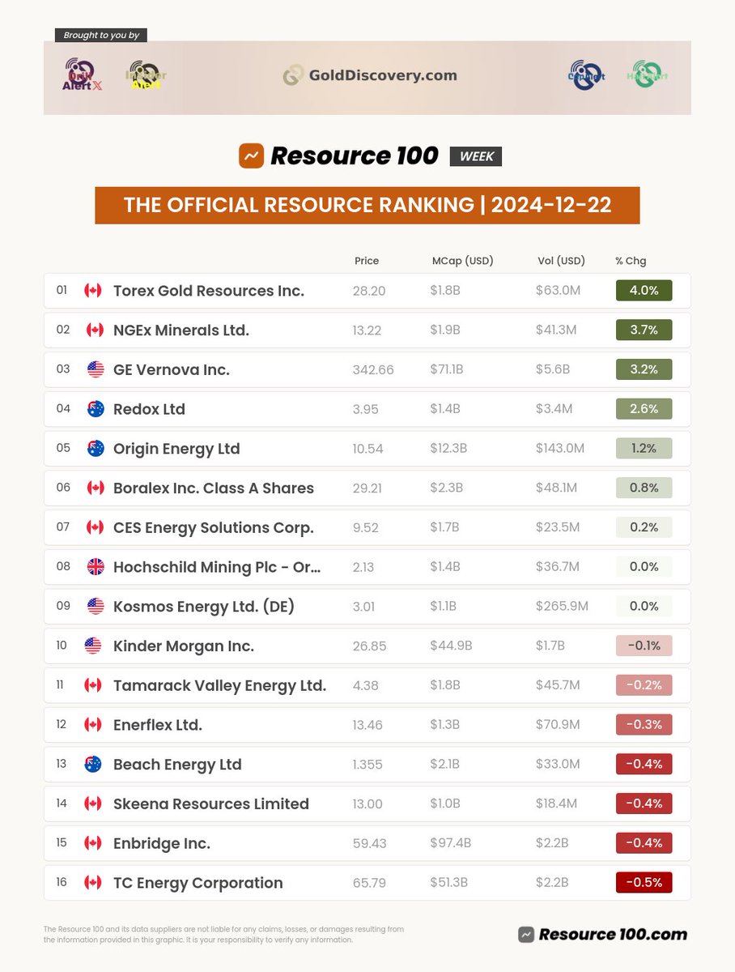Click the Vol (USD) column header

(x=561, y=261)
